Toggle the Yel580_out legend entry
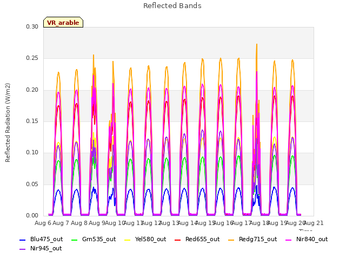Viewport: 346px width, 259px height. tap(145, 239)
